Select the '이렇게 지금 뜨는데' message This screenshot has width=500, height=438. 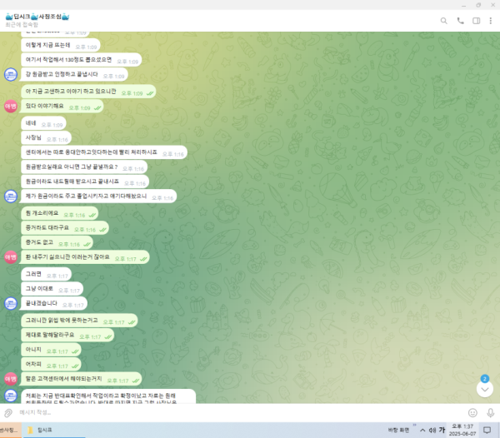click(x=61, y=46)
